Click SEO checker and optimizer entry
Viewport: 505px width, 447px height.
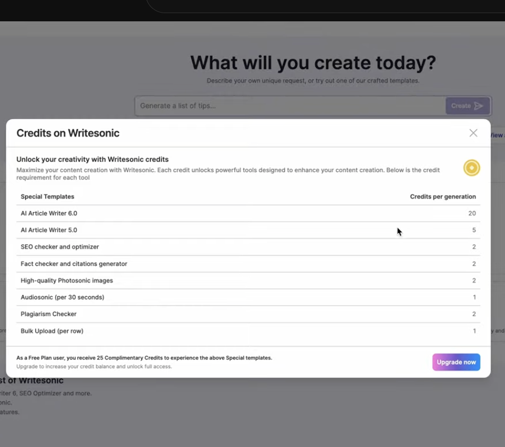[60, 247]
